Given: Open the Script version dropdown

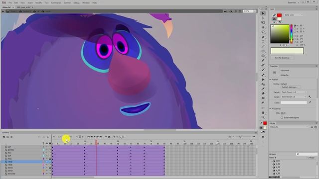Looking at the screenshot, I should click(x=294, y=97).
